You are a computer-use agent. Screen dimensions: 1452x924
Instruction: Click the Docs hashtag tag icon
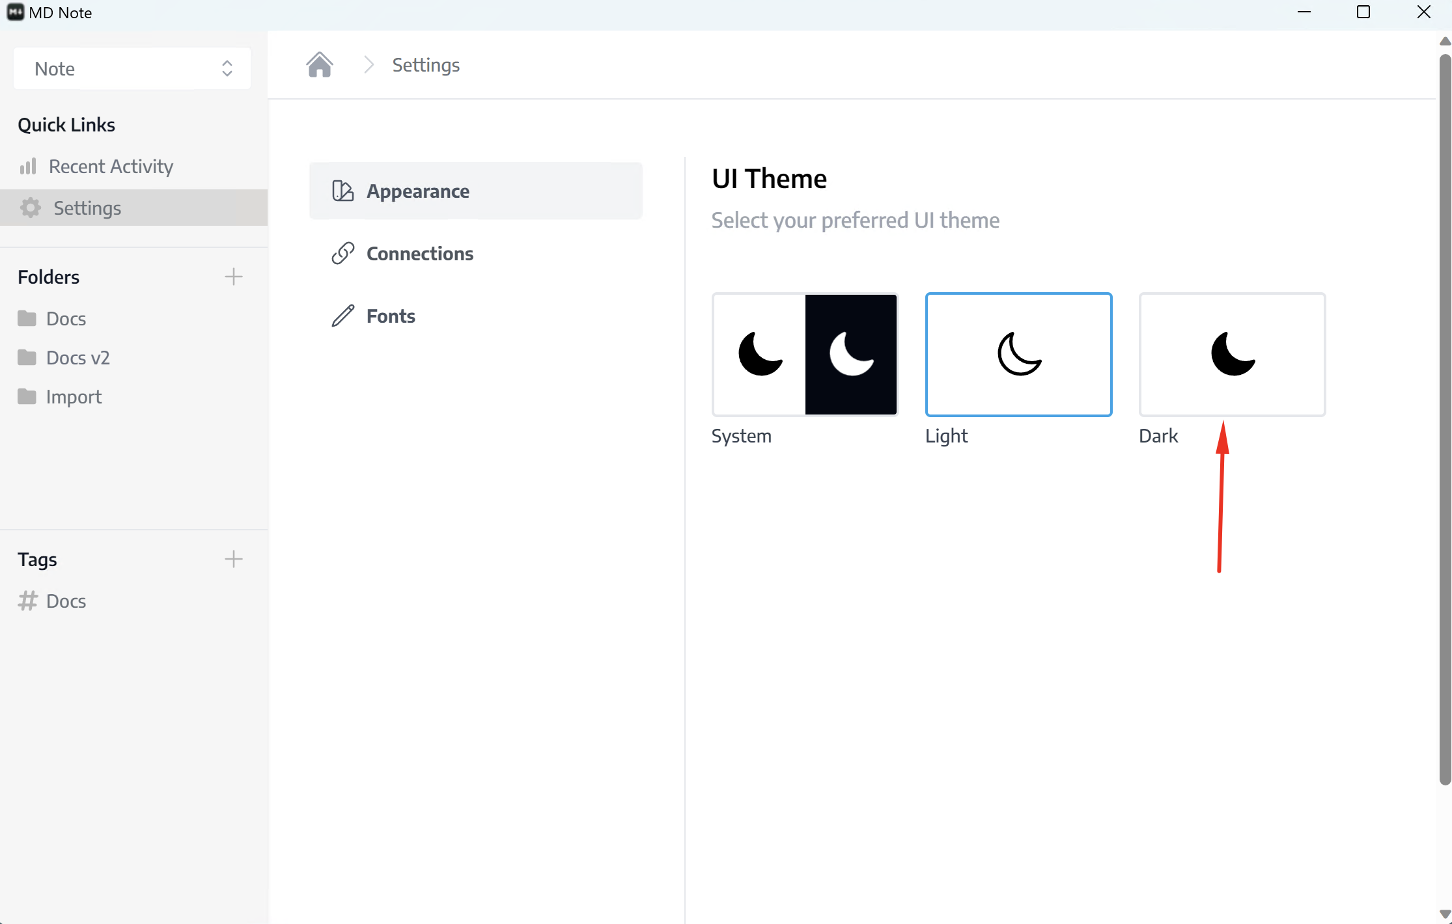[27, 601]
